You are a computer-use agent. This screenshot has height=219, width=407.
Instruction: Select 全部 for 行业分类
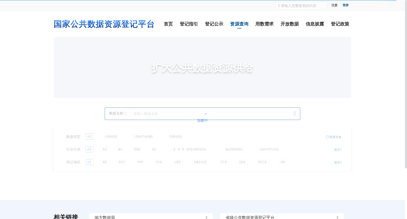89,149
